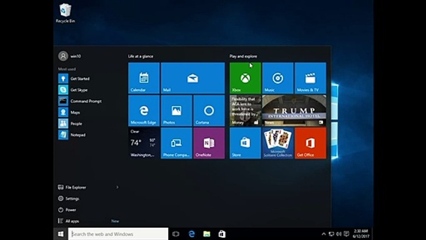Open the Cortana tile
The image size is (426, 240).
tap(209, 110)
